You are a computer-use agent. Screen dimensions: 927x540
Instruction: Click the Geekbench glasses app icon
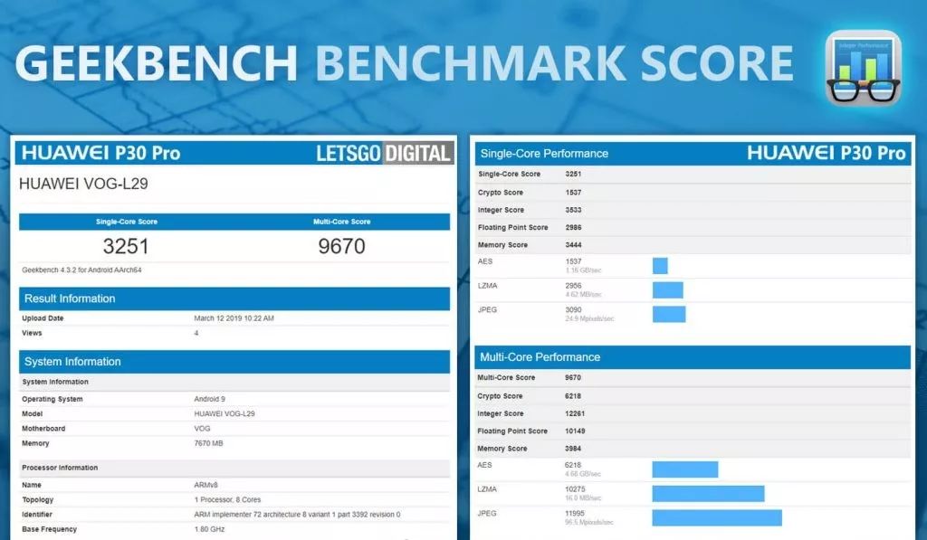pos(865,66)
